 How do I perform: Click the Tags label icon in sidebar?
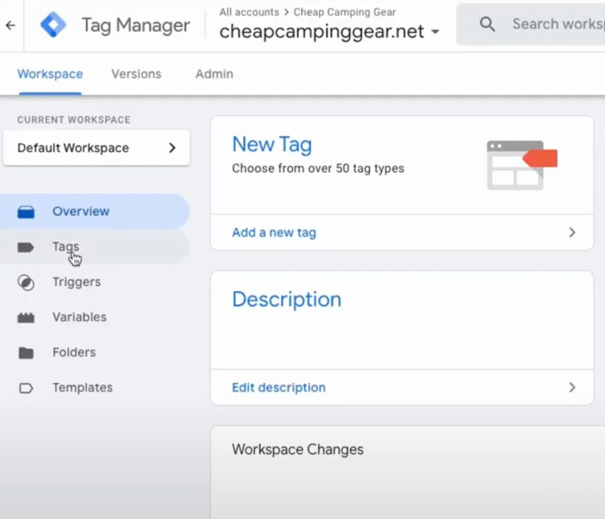tap(26, 247)
